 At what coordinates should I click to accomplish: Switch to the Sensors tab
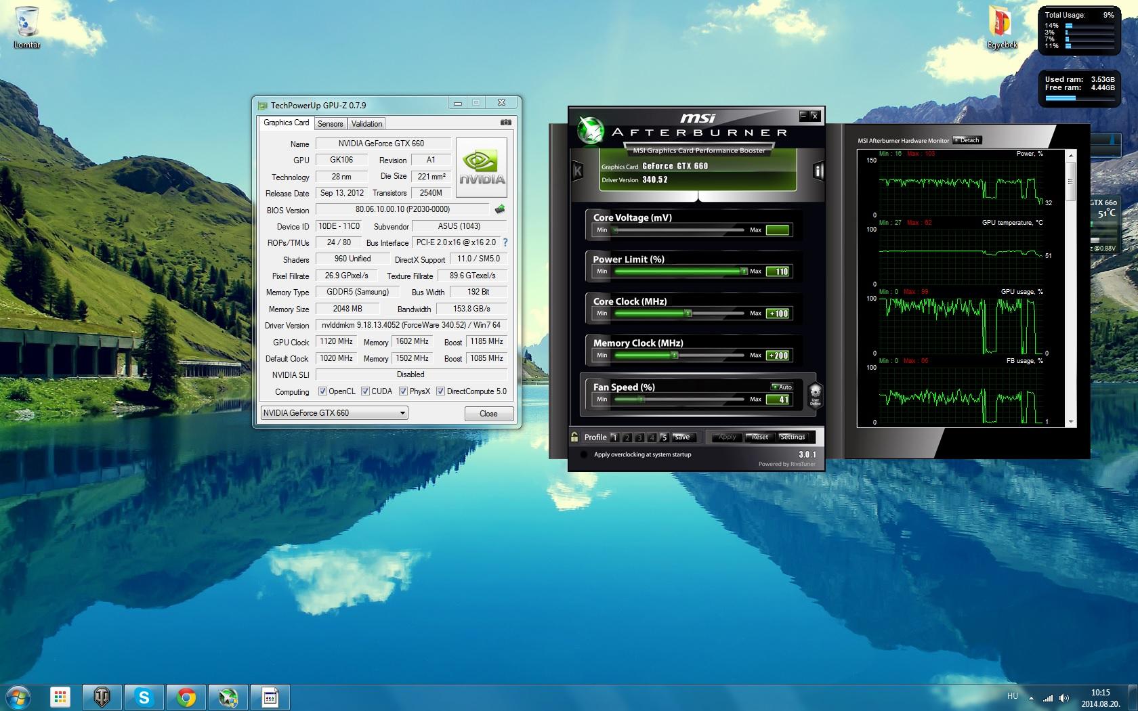coord(330,124)
